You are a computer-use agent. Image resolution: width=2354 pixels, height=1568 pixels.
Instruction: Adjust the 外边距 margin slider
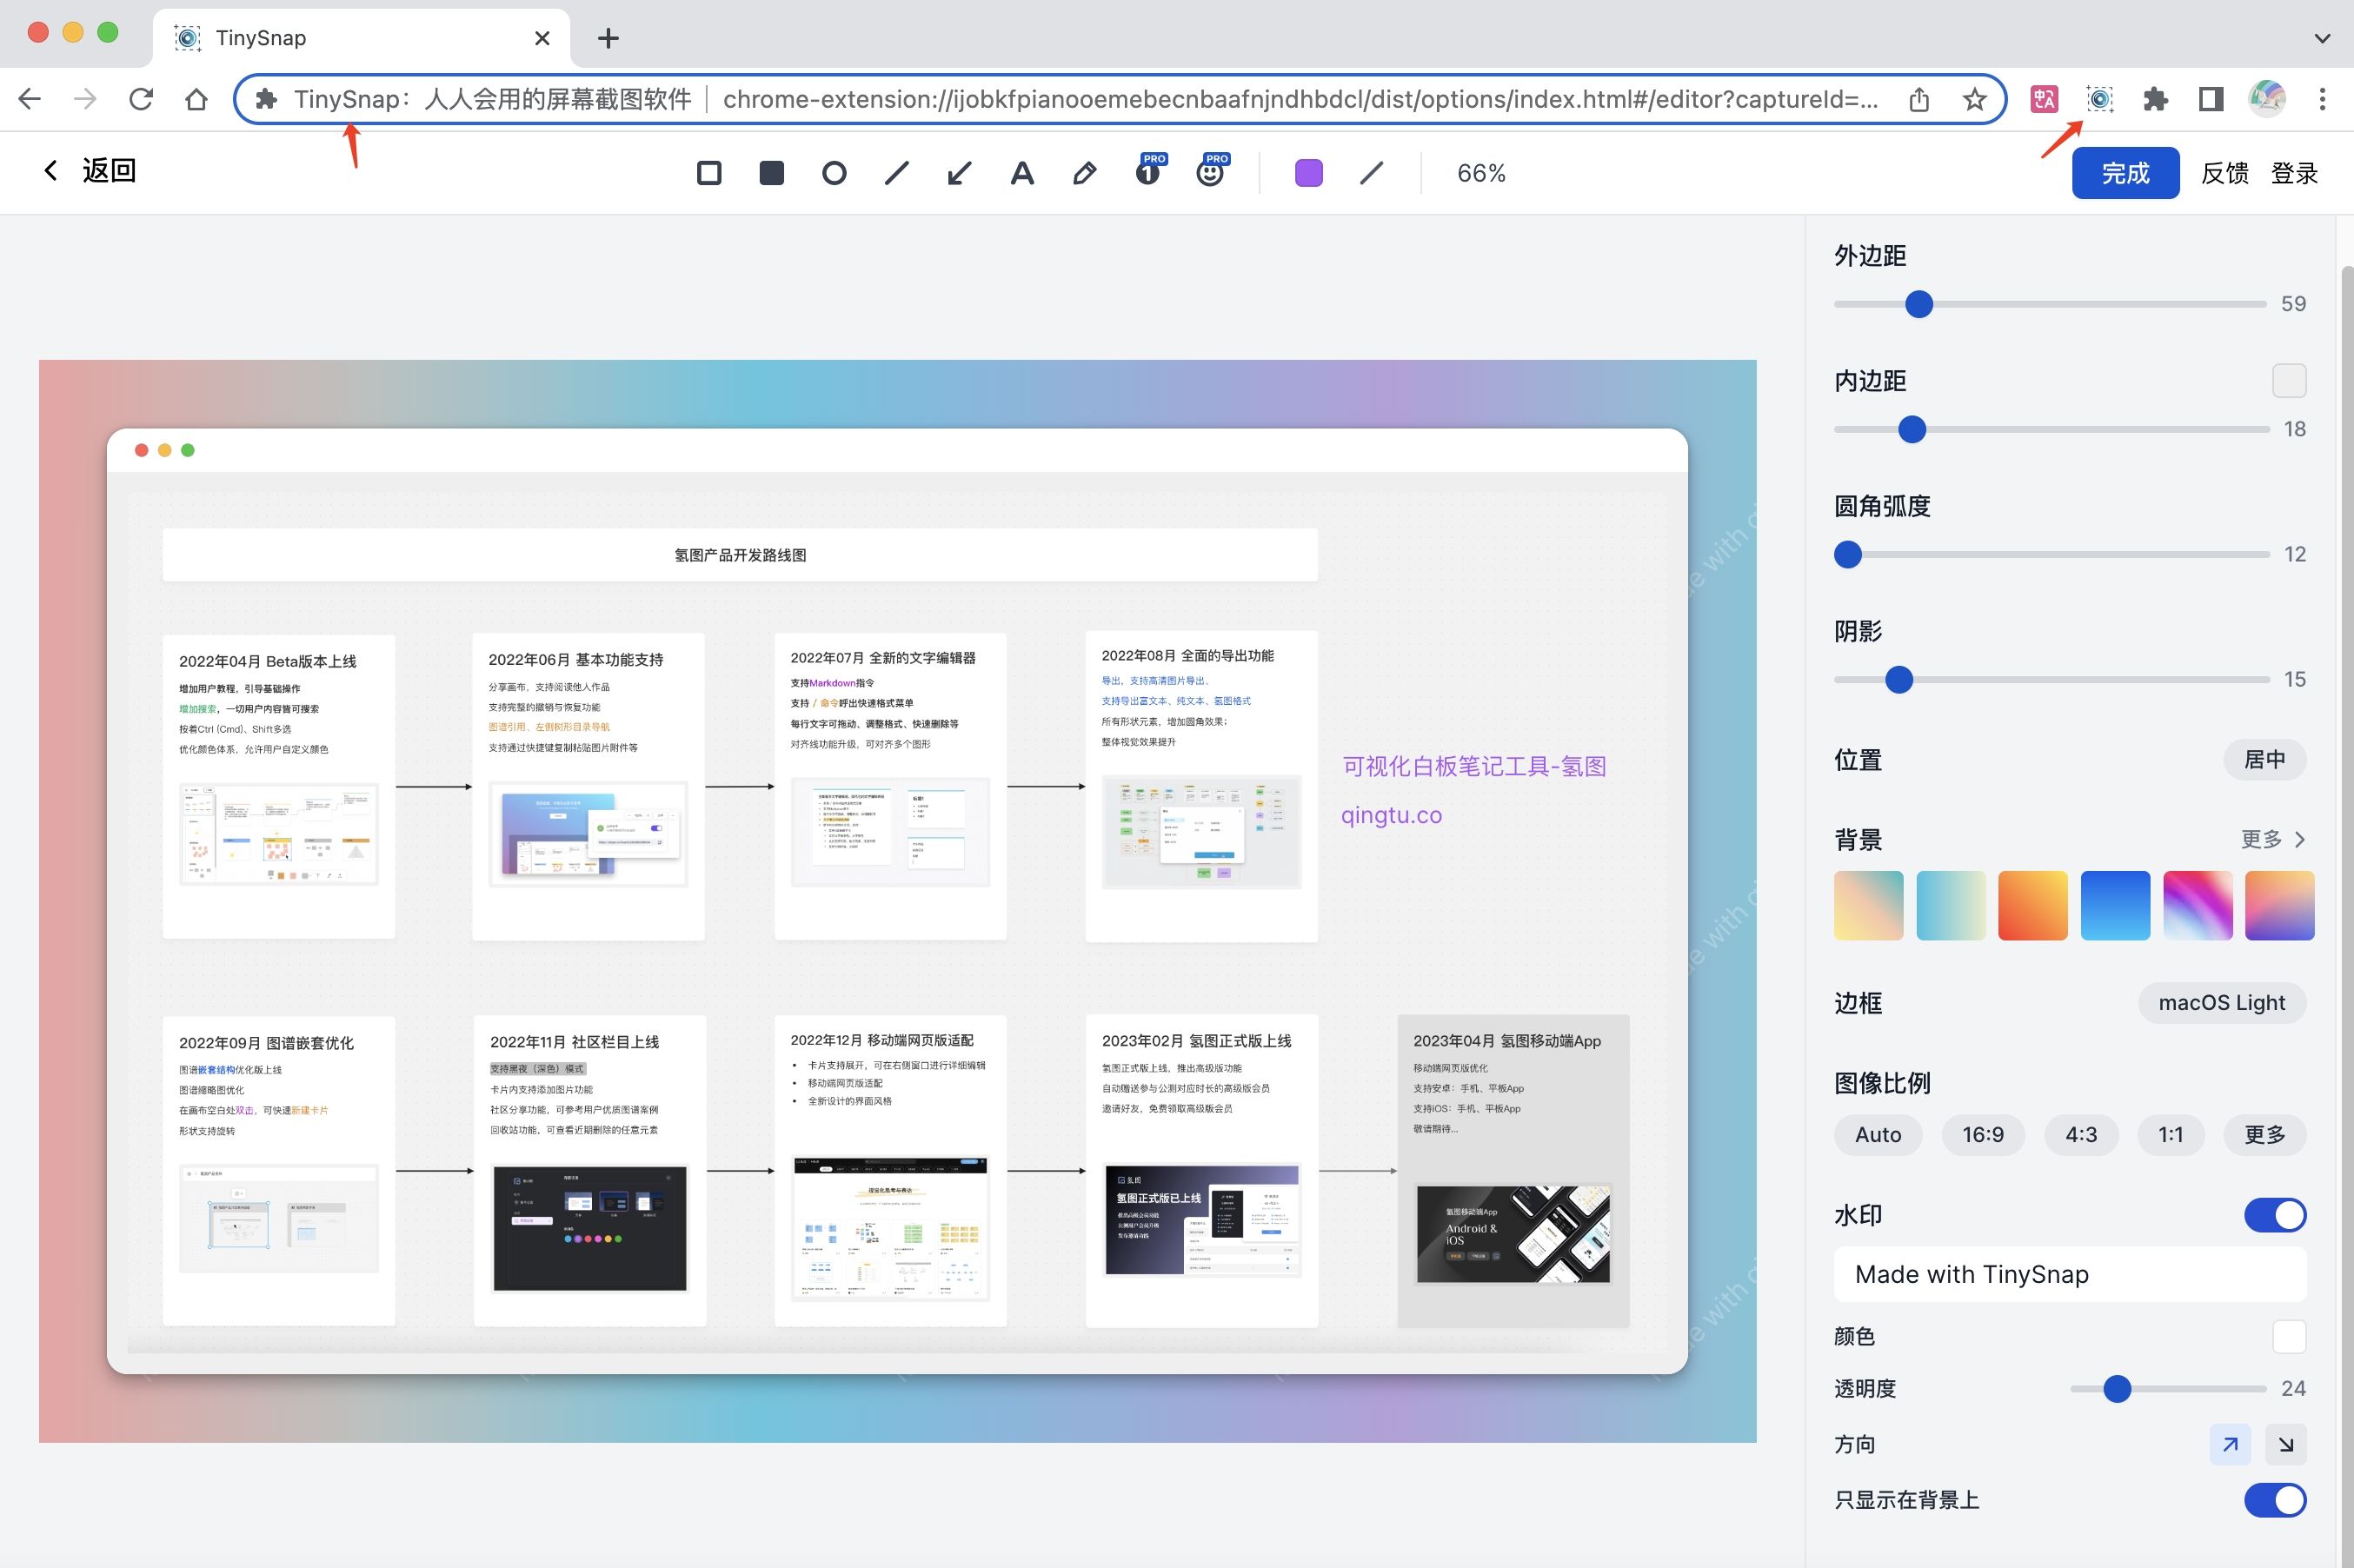[2050, 304]
